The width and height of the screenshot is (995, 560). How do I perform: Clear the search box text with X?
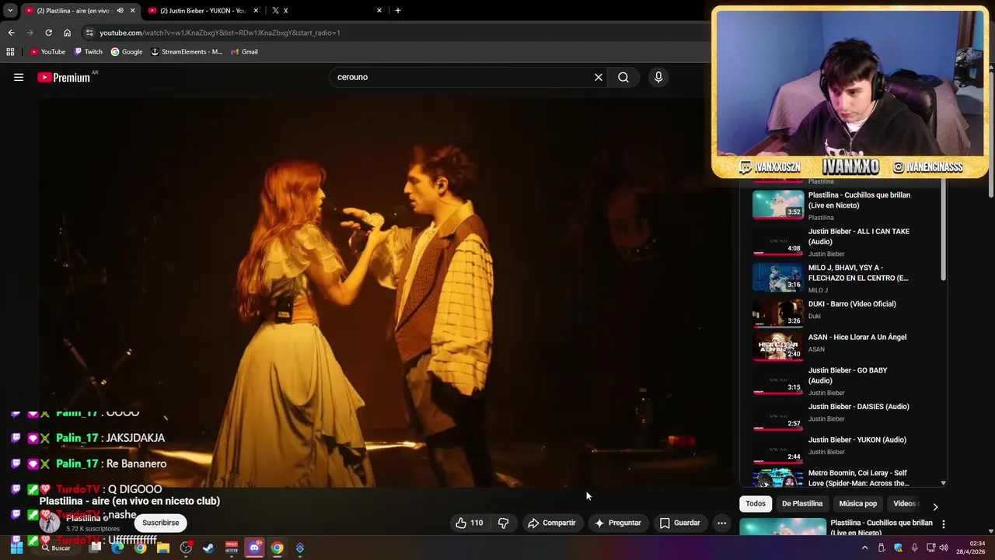pos(599,77)
